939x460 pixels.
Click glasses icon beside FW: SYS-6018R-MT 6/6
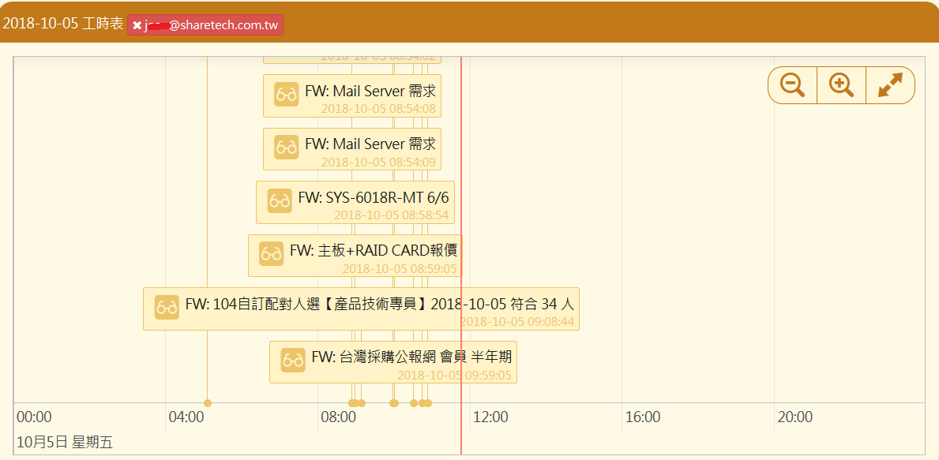280,200
